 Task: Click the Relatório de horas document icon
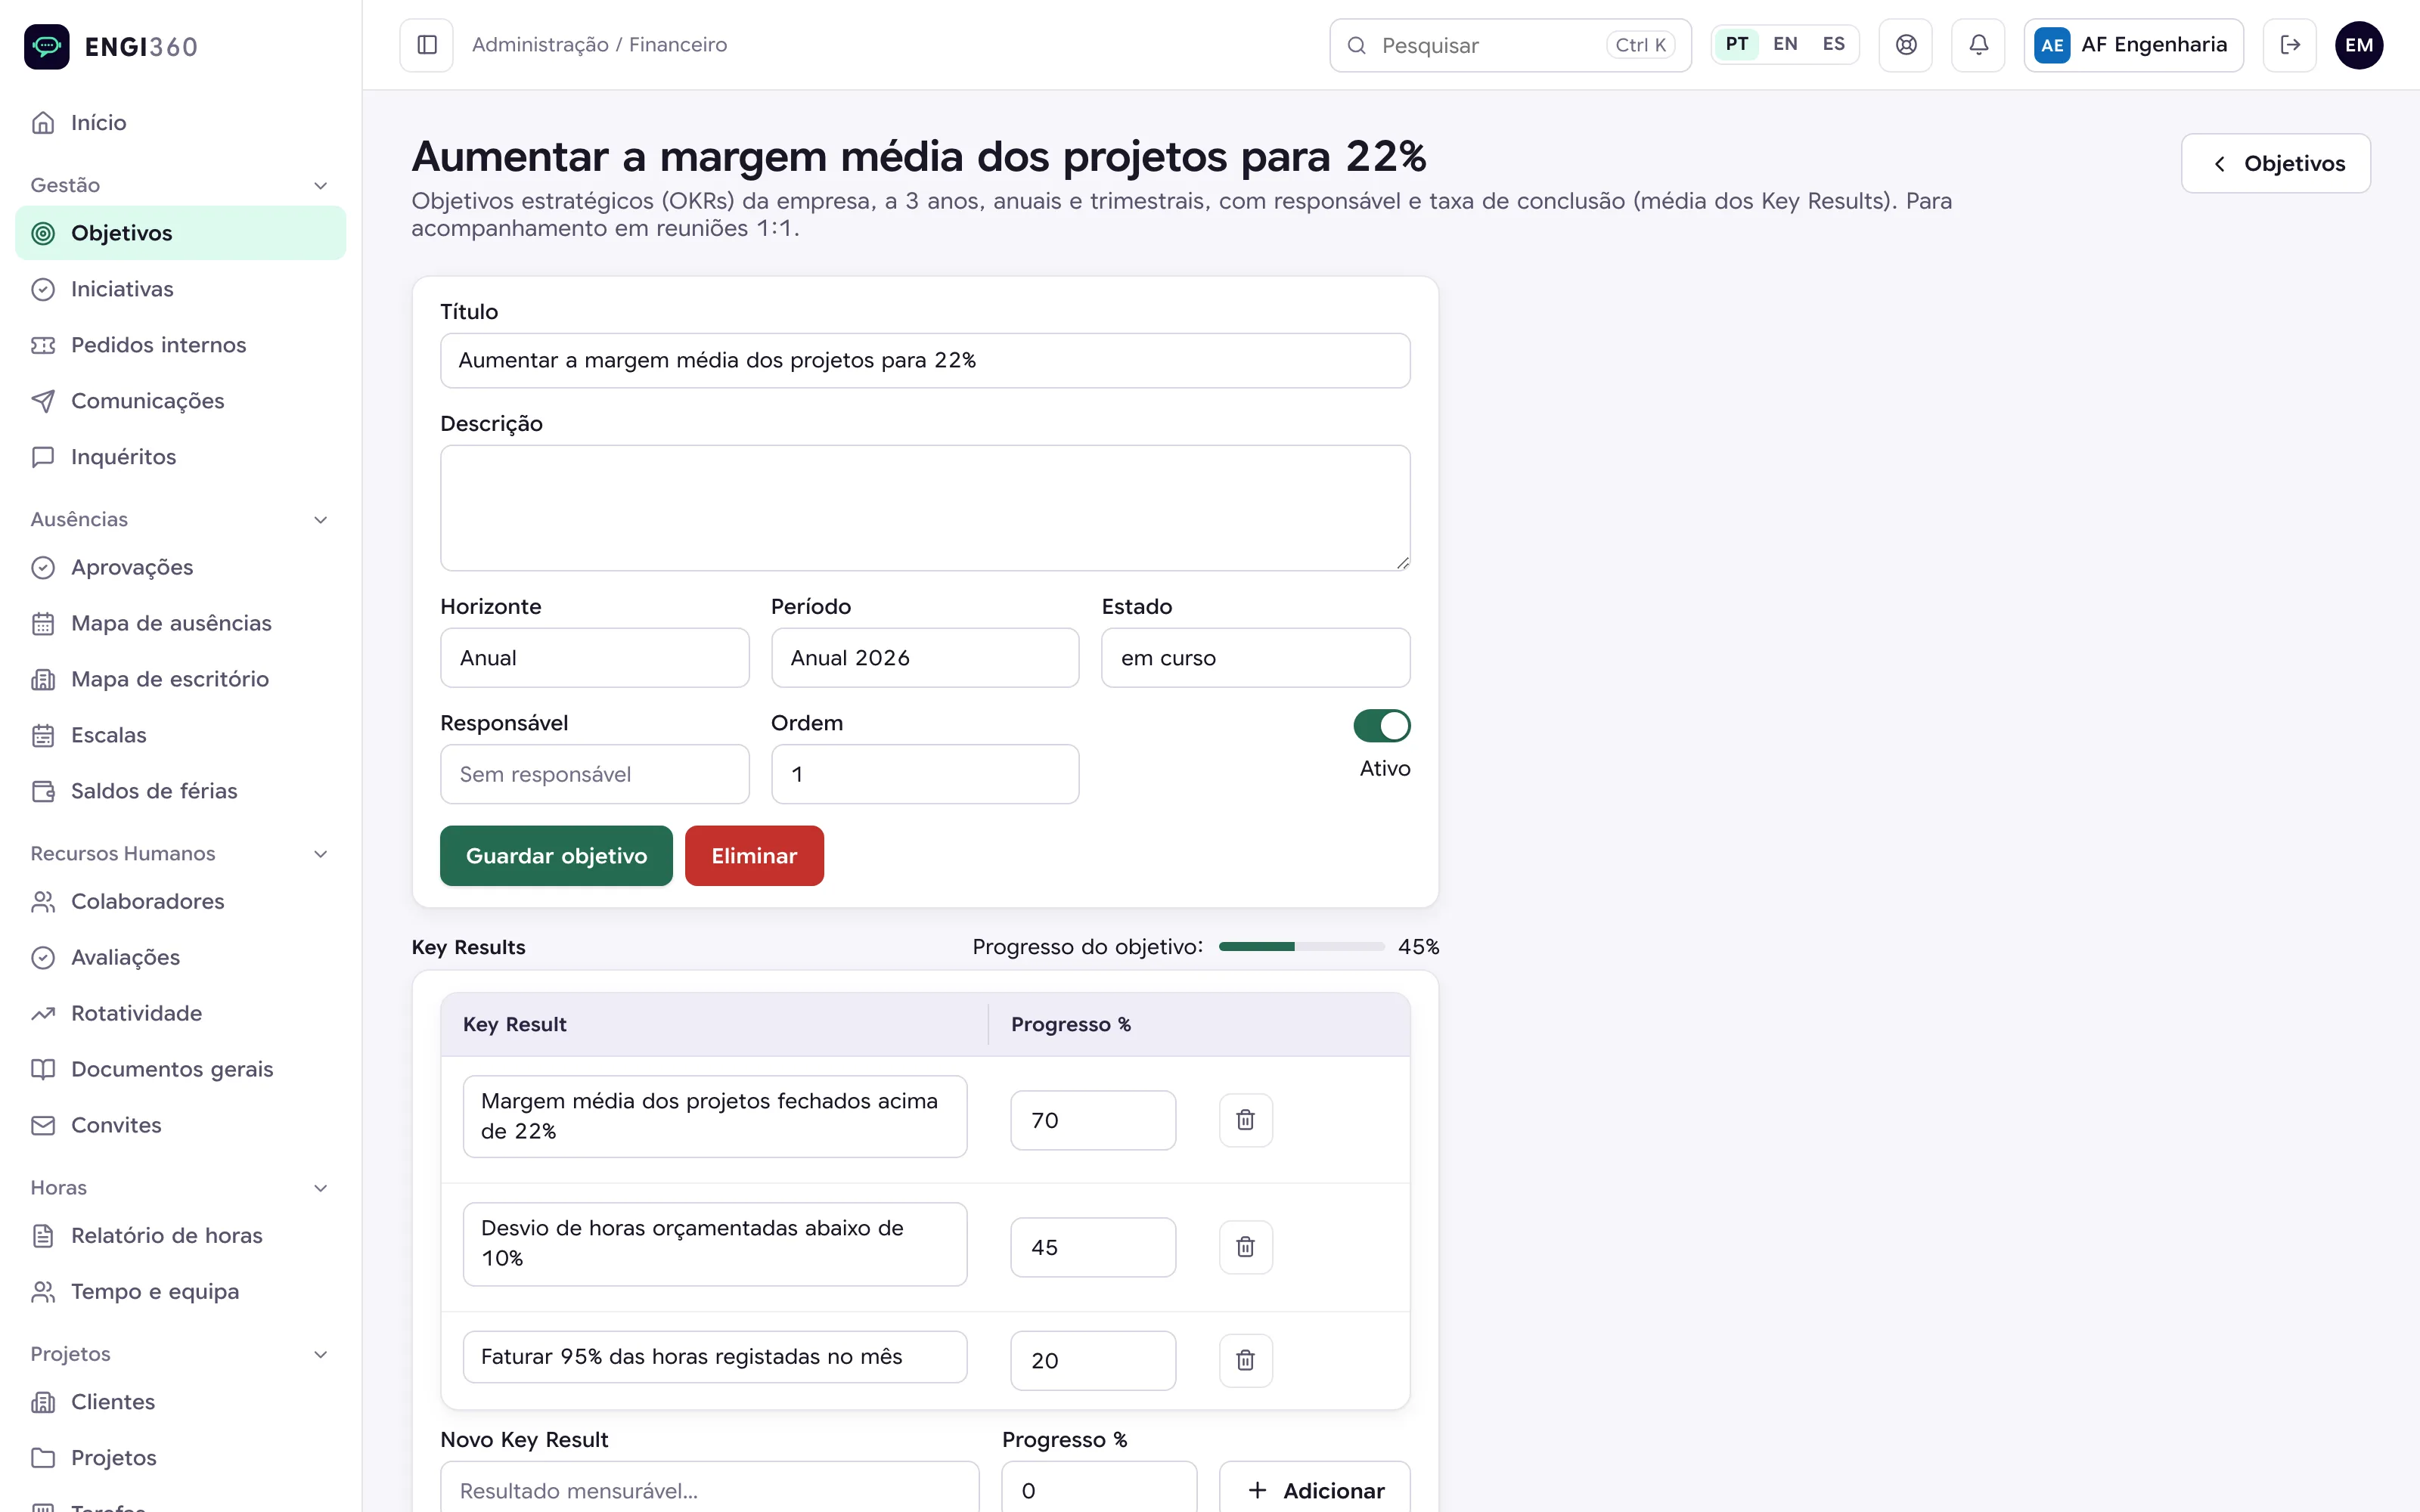tap(43, 1235)
